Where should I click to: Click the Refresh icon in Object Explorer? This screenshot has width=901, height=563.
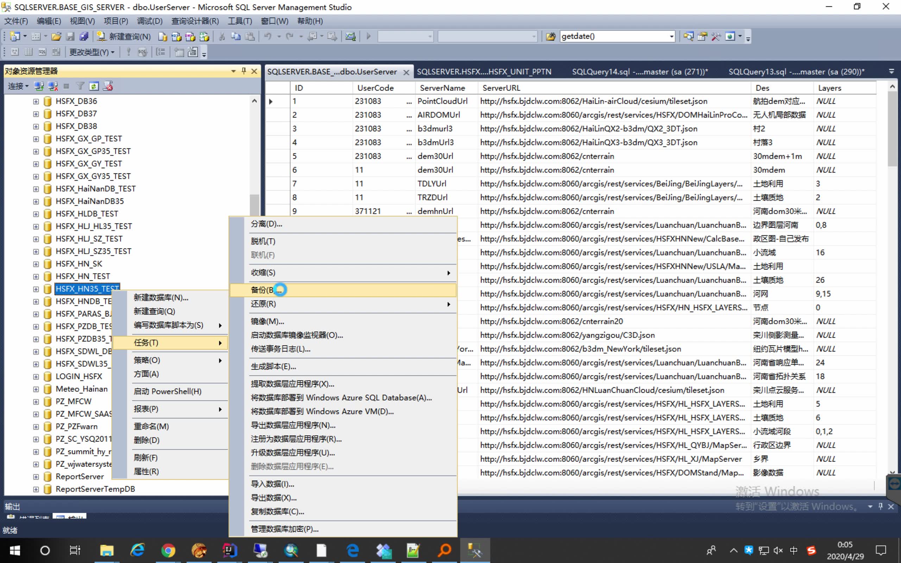94,86
